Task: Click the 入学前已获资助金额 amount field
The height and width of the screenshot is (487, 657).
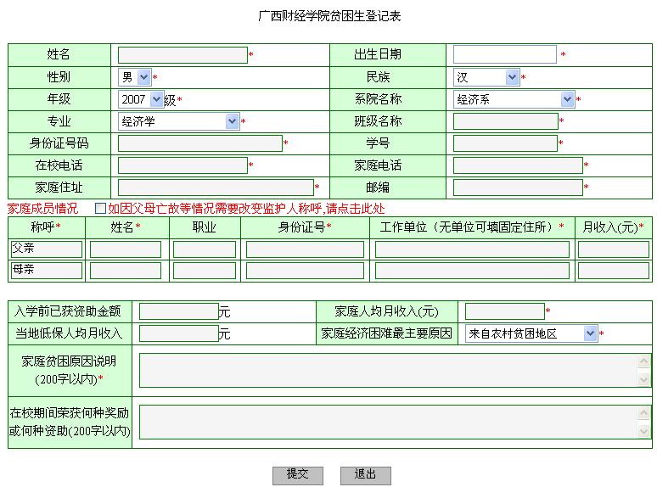Action: pos(179,311)
